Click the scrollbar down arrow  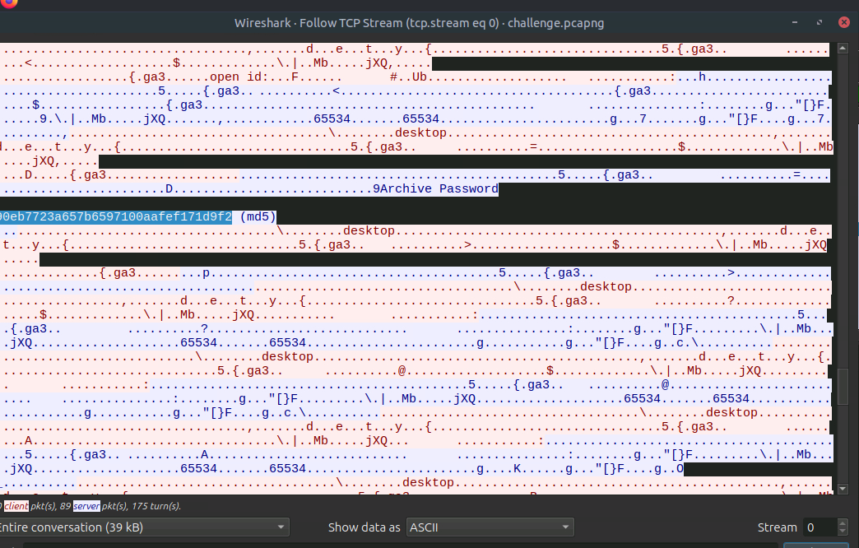pyautogui.click(x=842, y=488)
